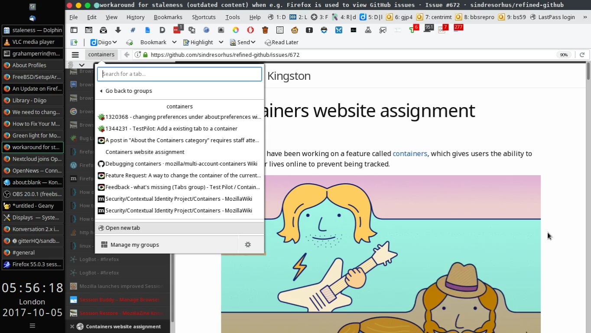The height and width of the screenshot is (333, 591).
Task: Focus the 'Search for a tab' field
Action: tap(179, 74)
